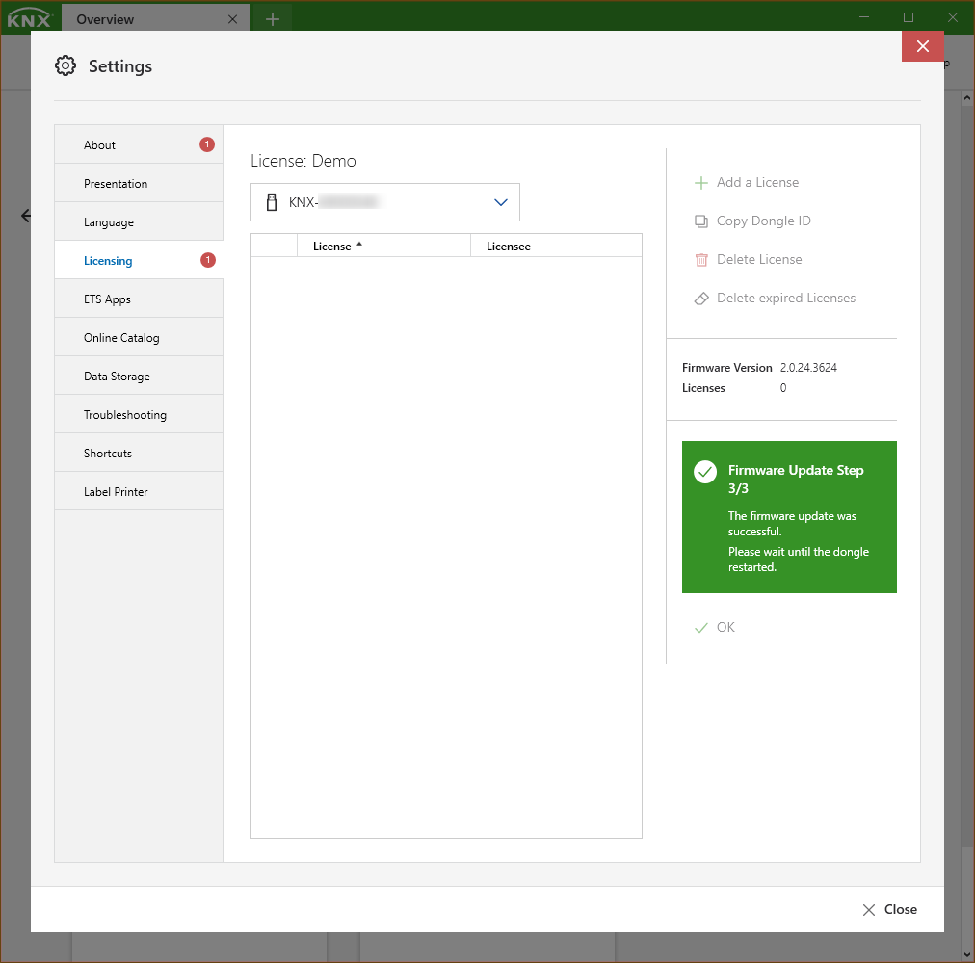
Task: Maximize the ETS window
Action: click(x=909, y=17)
